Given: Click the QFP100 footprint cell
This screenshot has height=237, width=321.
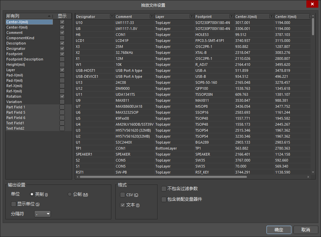Looking at the screenshot, I should [x=214, y=88].
